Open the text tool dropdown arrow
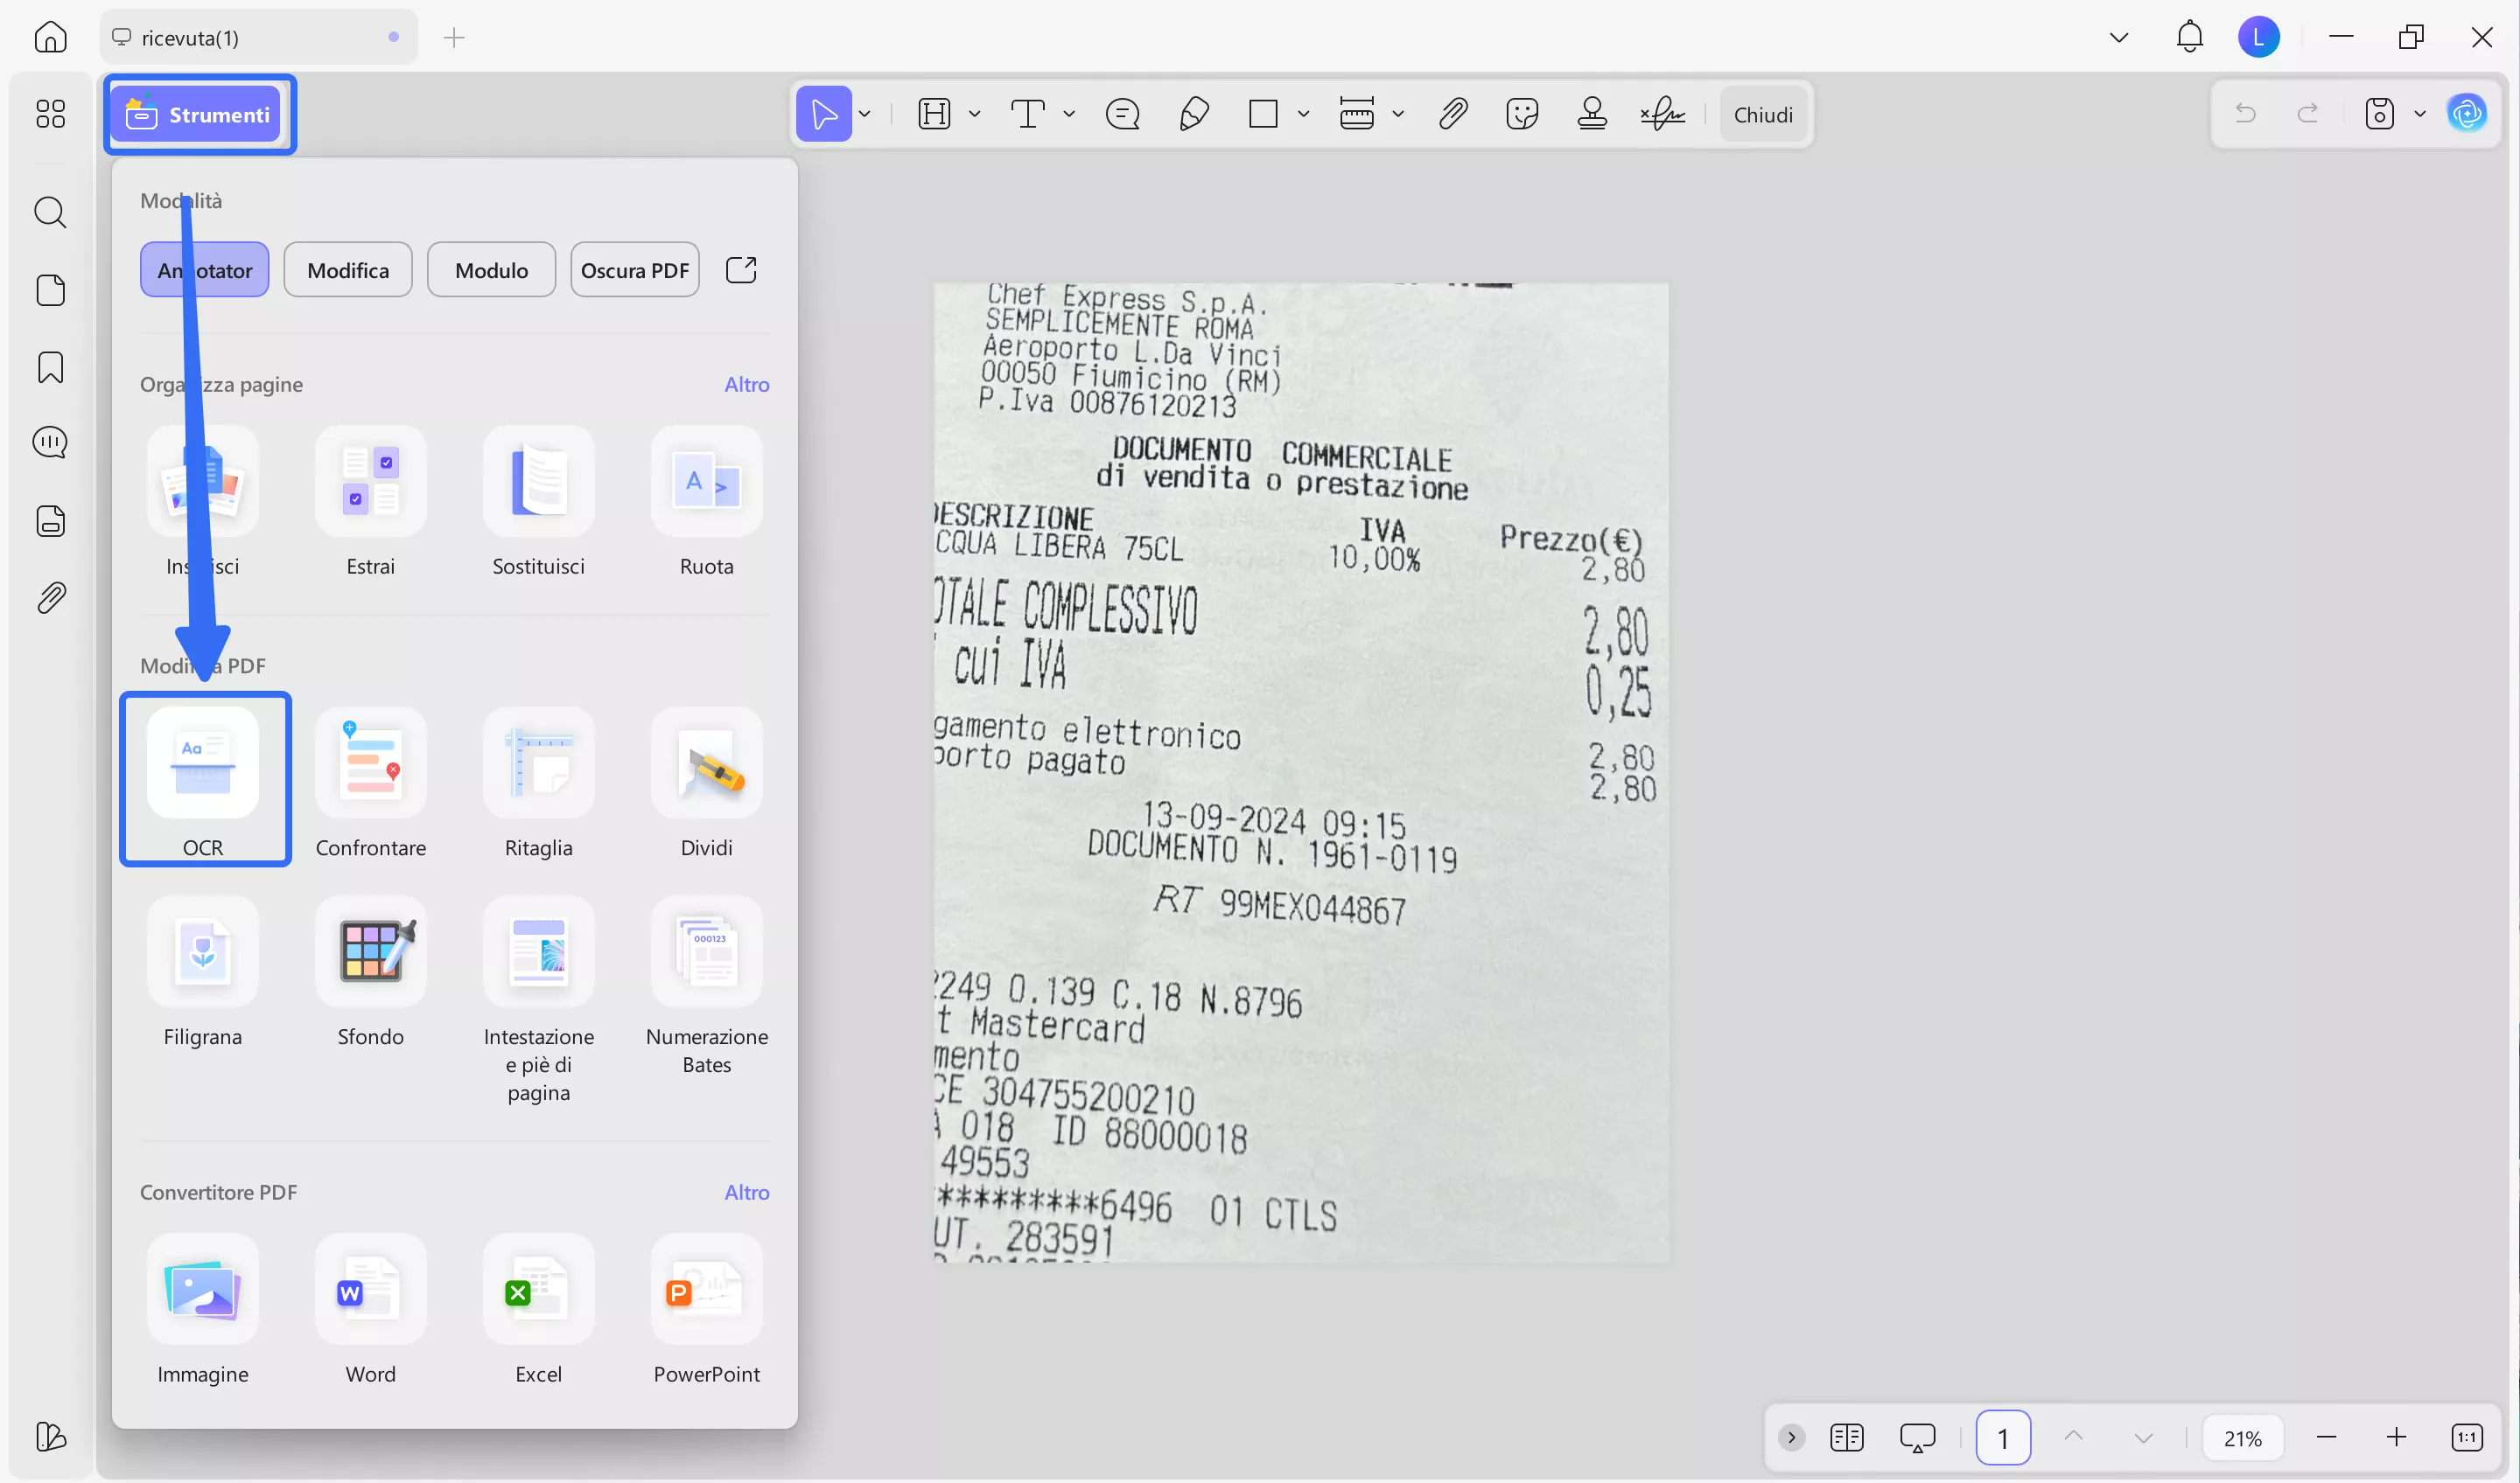Screen dimensions: 2520x1483 [x=1069, y=113]
